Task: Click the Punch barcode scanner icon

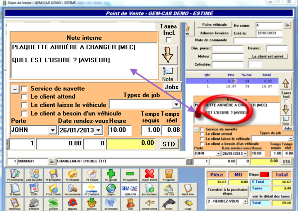Action: click(169, 204)
